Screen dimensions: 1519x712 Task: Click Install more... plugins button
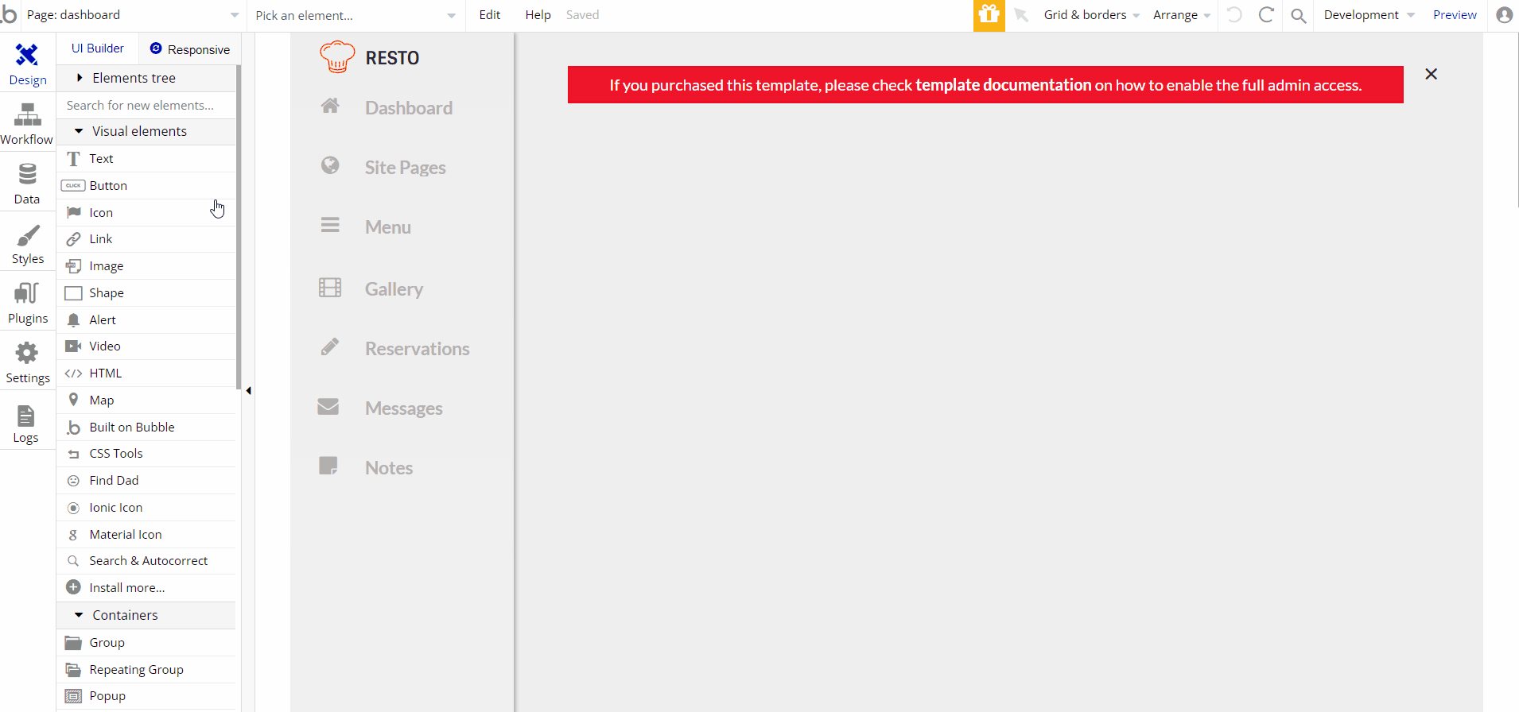(146, 588)
